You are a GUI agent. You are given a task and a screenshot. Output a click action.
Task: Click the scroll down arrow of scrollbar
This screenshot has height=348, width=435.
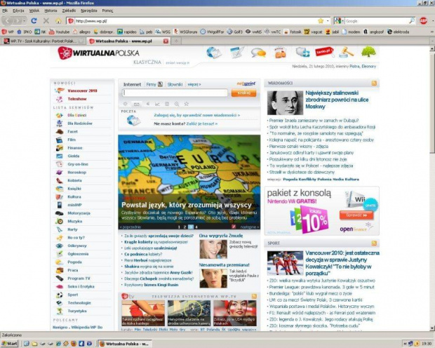pyautogui.click(x=432, y=328)
